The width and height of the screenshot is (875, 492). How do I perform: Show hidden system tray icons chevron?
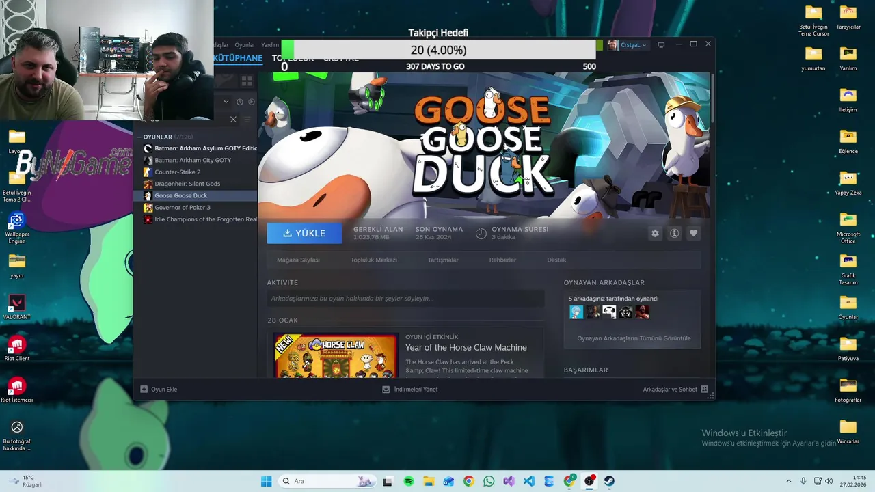tap(788, 481)
